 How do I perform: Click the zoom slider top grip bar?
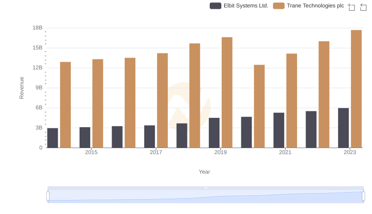206,188
